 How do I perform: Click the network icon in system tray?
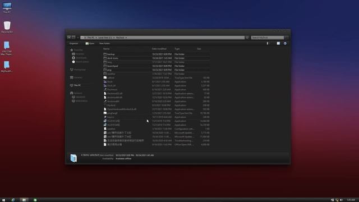tap(337, 200)
